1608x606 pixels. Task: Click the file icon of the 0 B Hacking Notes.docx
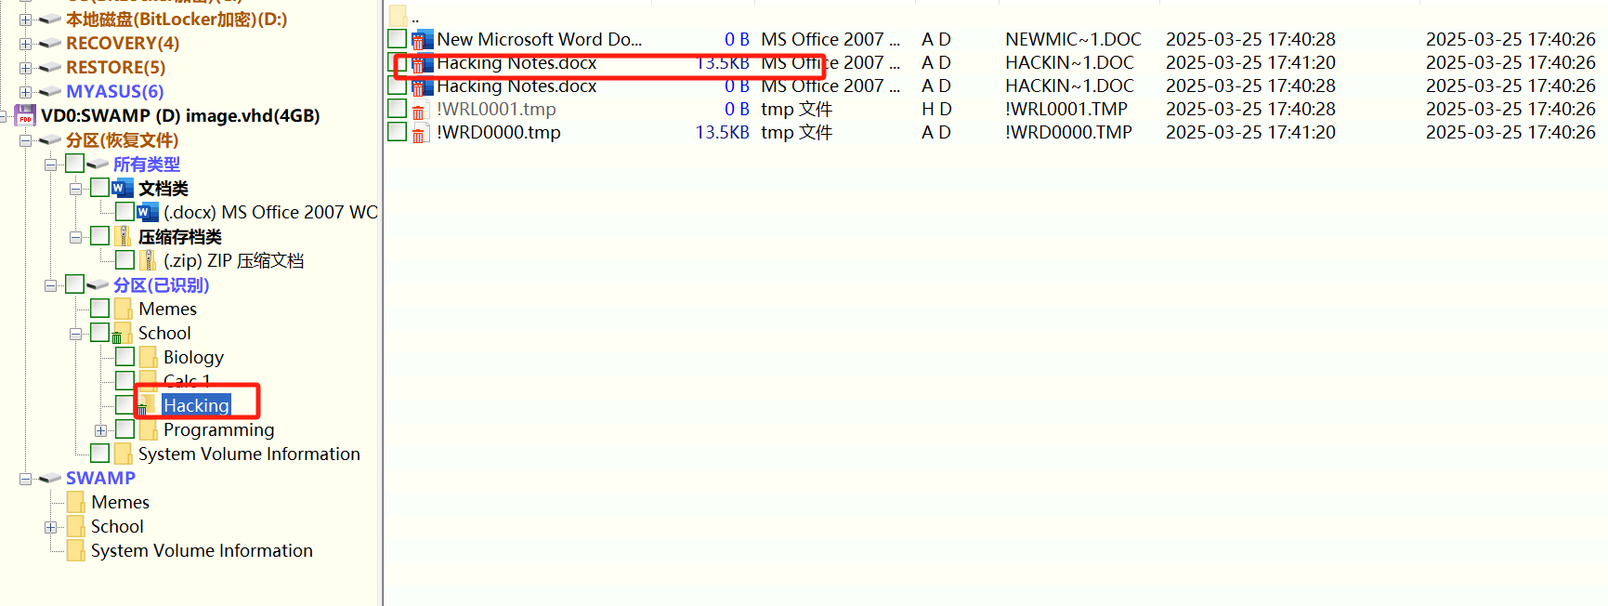click(422, 86)
